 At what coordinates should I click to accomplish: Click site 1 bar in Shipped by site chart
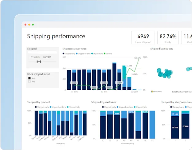[175, 125]
